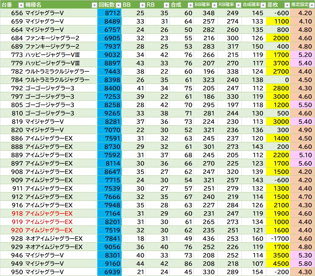315x276 pixels.
Task: Expand the 合成 column filter arrow
Action: tap(190, 5)
